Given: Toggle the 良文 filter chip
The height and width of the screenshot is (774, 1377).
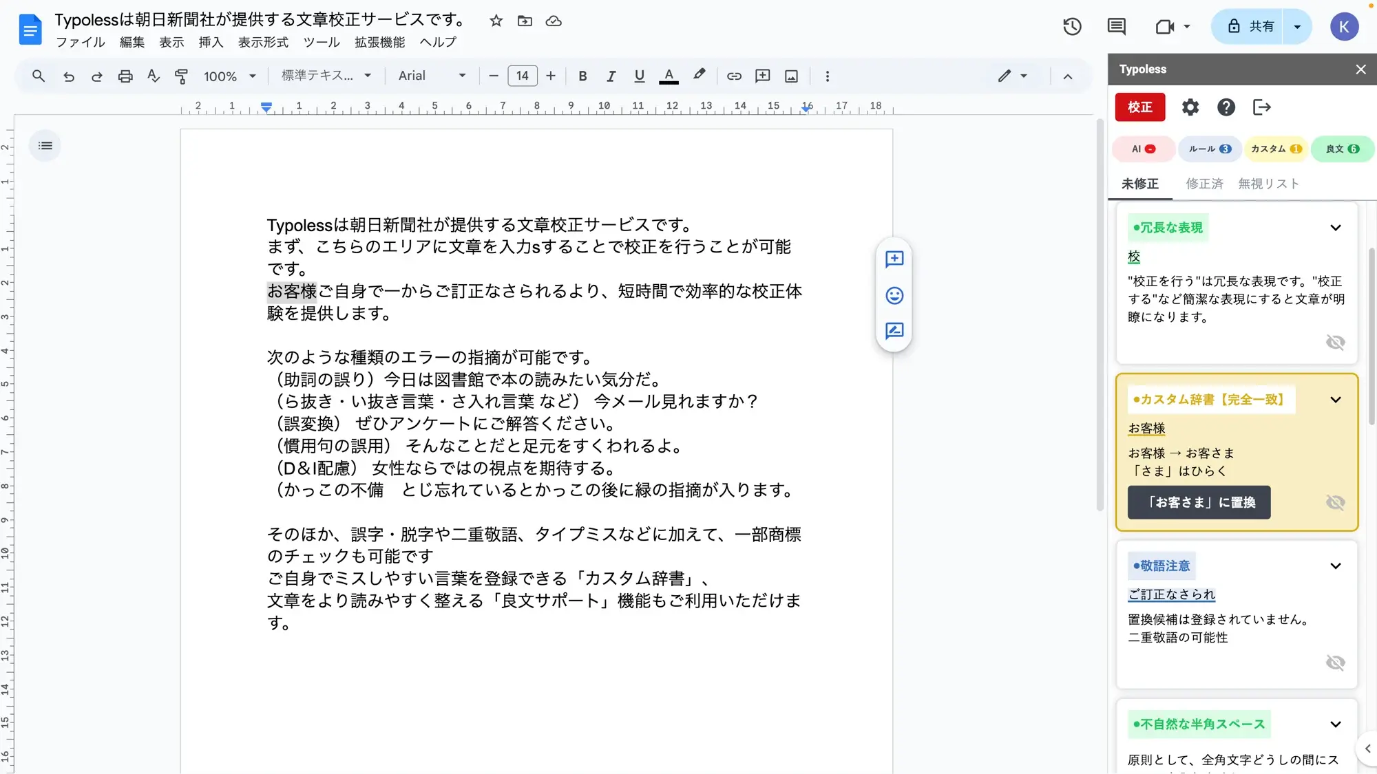Looking at the screenshot, I should 1343,149.
